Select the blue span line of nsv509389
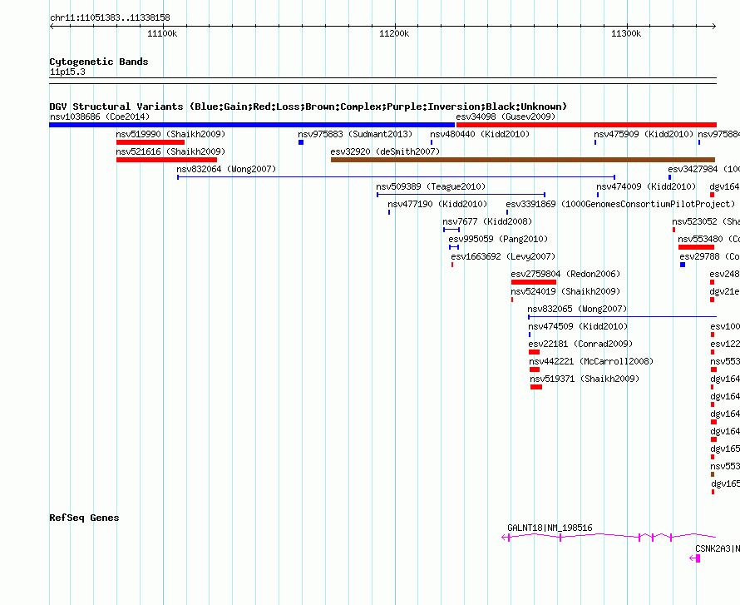The image size is (740, 605). tap(461, 195)
